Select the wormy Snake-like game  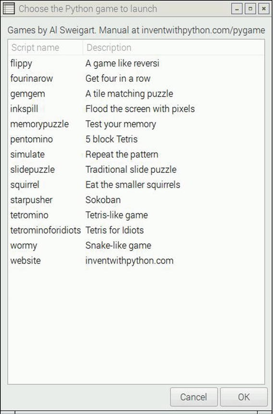(x=136, y=246)
